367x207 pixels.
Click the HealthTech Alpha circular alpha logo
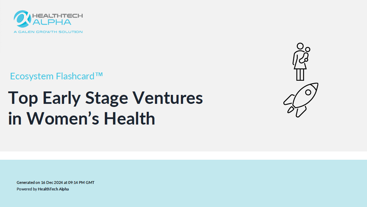click(x=22, y=19)
